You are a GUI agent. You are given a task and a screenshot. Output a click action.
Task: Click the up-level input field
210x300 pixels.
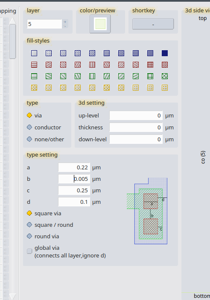[136, 116]
